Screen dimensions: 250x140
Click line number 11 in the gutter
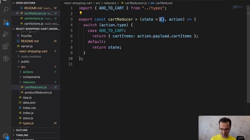[70, 64]
